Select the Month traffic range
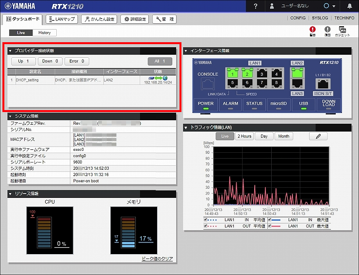359x275 pixels. pyautogui.click(x=284, y=136)
